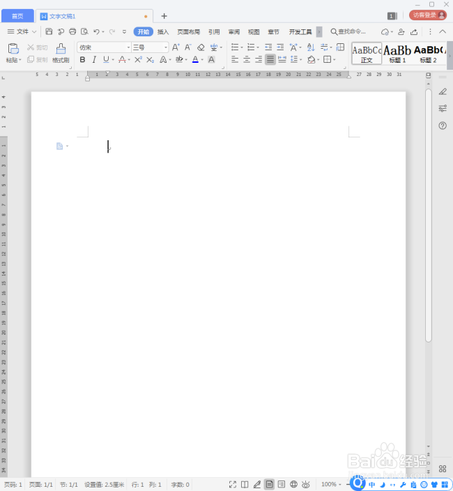Apply subscript formatting
This screenshot has width=453, height=491.
150,59
